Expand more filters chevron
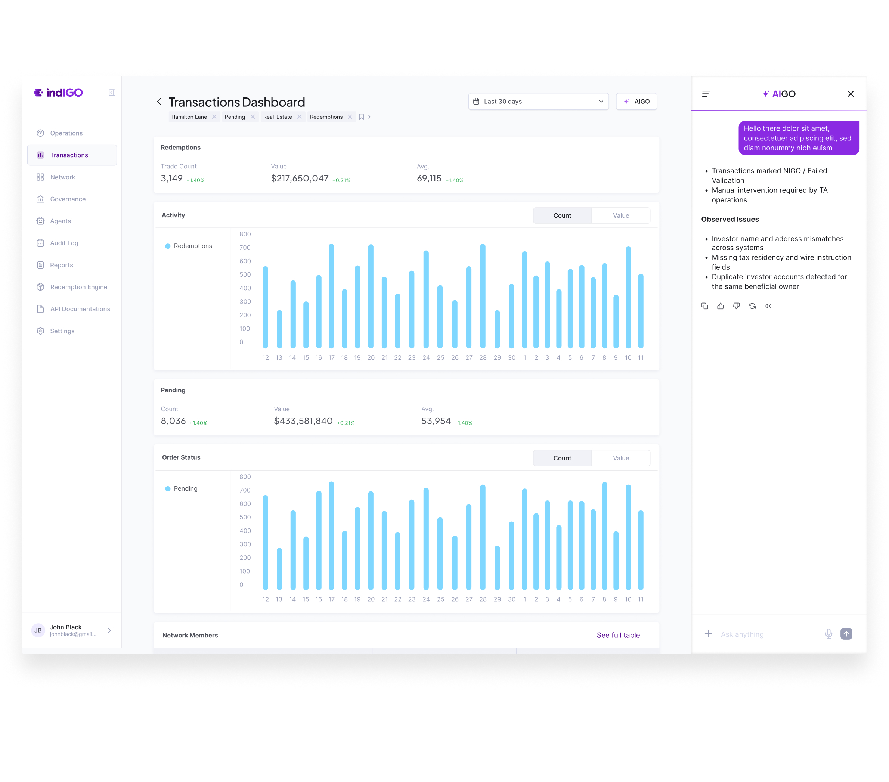 [369, 117]
